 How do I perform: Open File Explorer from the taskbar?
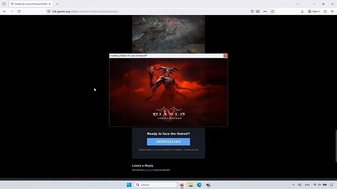click(190, 185)
